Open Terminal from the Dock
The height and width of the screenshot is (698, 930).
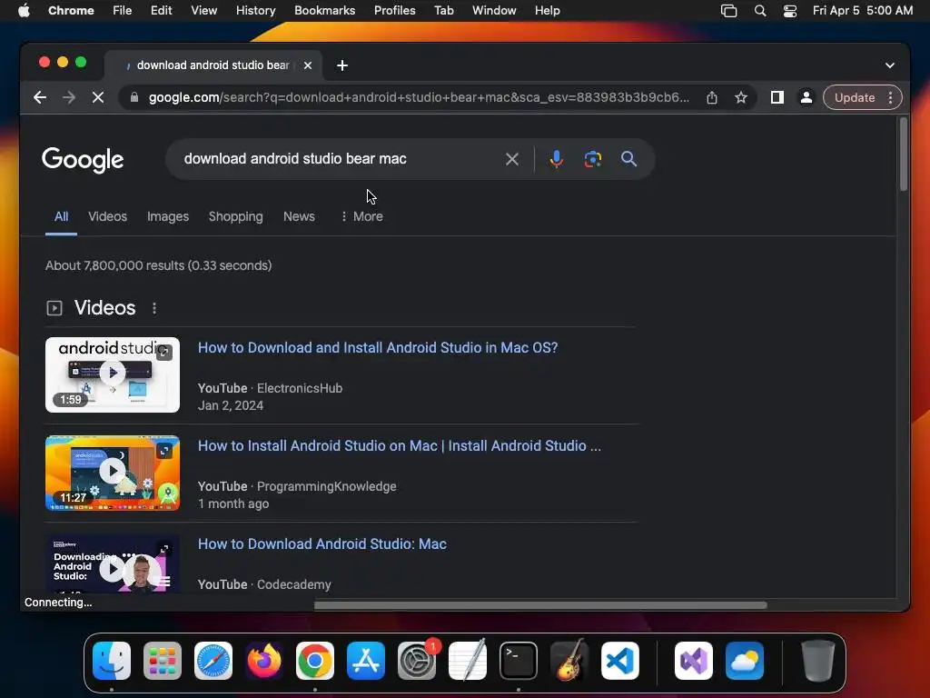click(519, 661)
